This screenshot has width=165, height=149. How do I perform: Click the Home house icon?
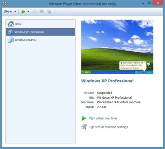[11, 24]
